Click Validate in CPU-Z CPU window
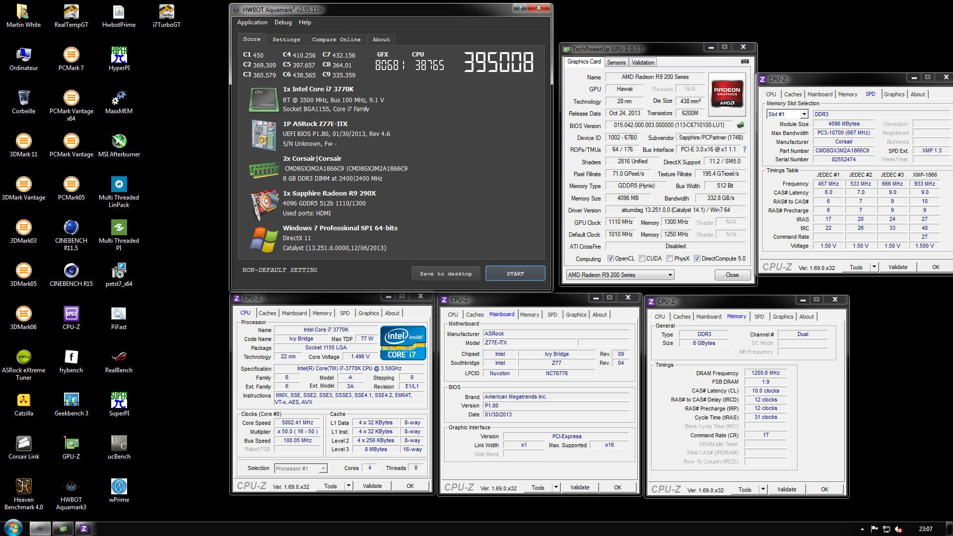953x536 pixels. (372, 486)
